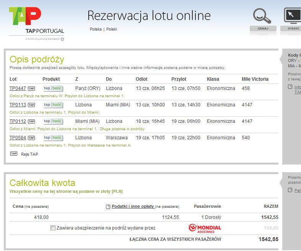This screenshot has width=301, height=251.
Task: Click the TAP icon beside Rejs TAP legend
Action: click(x=14, y=154)
